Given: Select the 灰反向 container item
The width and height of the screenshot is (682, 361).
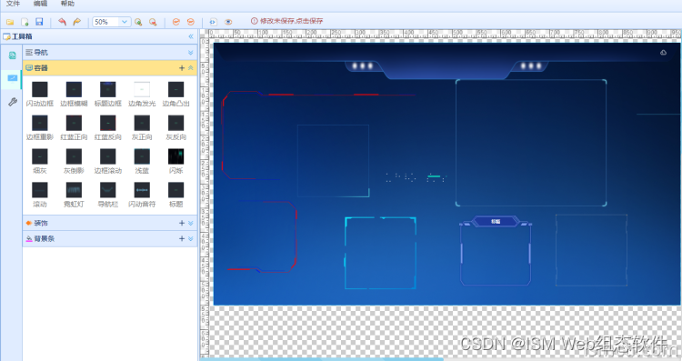Looking at the screenshot, I should [176, 127].
